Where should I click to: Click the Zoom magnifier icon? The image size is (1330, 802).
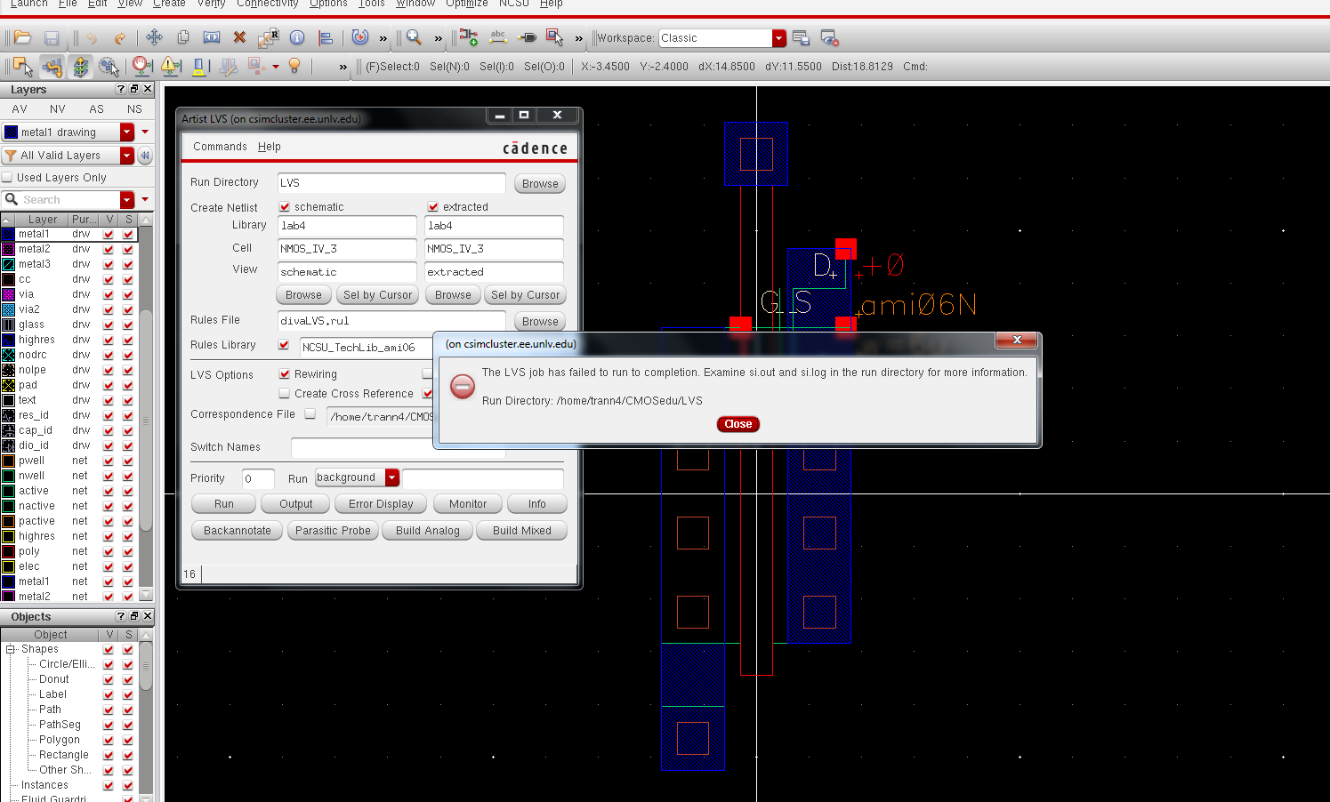[414, 37]
